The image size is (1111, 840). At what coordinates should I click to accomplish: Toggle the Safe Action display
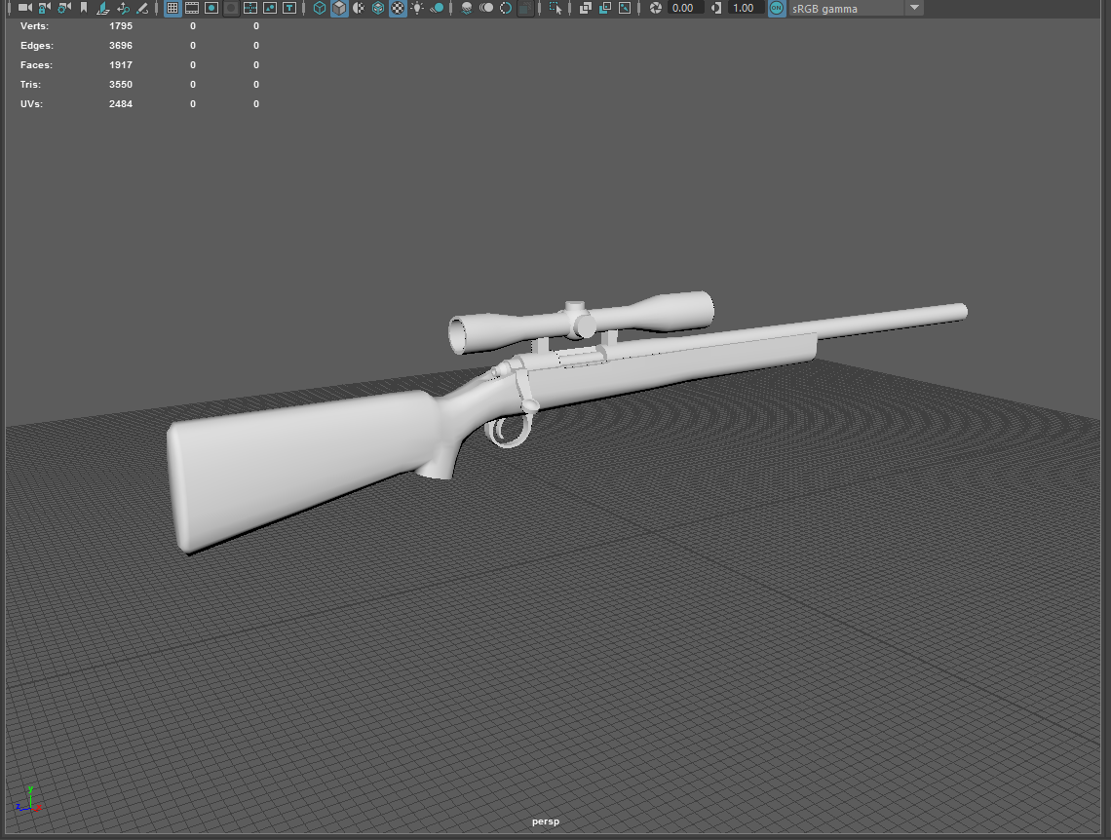point(270,8)
